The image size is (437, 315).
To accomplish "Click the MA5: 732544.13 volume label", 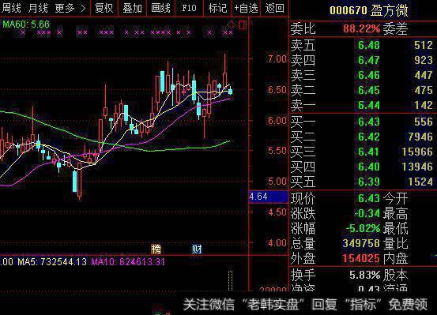I will coord(52,262).
